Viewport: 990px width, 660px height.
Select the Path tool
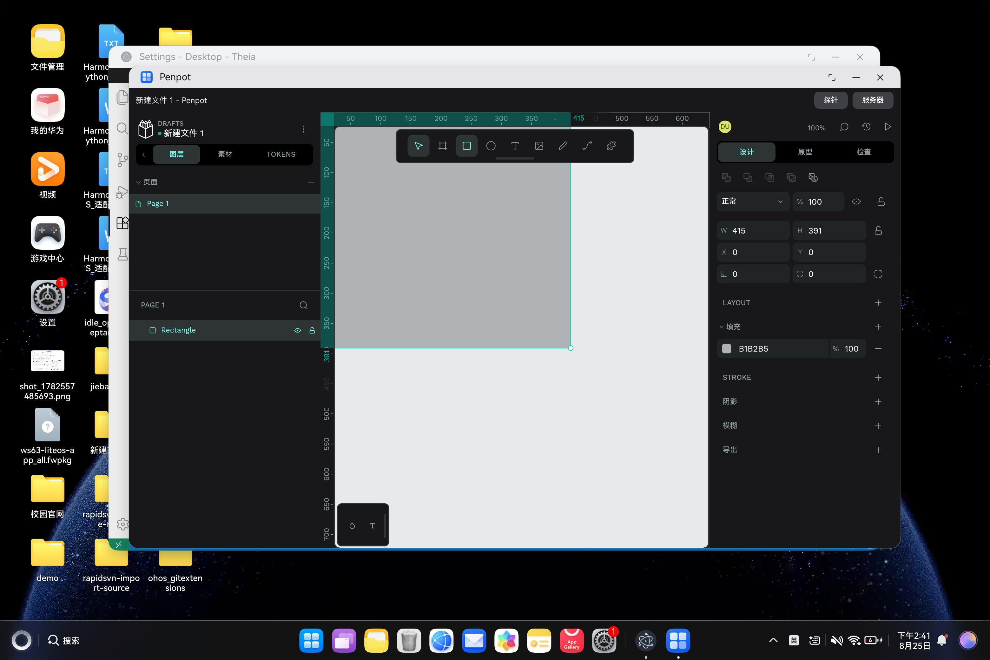587,146
